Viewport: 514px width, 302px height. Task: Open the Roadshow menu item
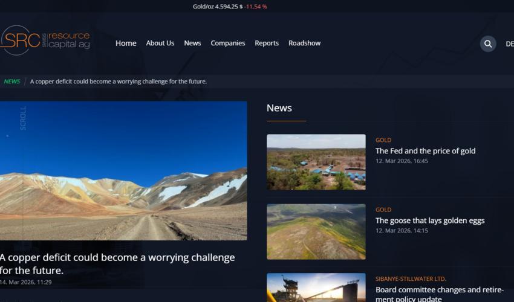pos(305,43)
